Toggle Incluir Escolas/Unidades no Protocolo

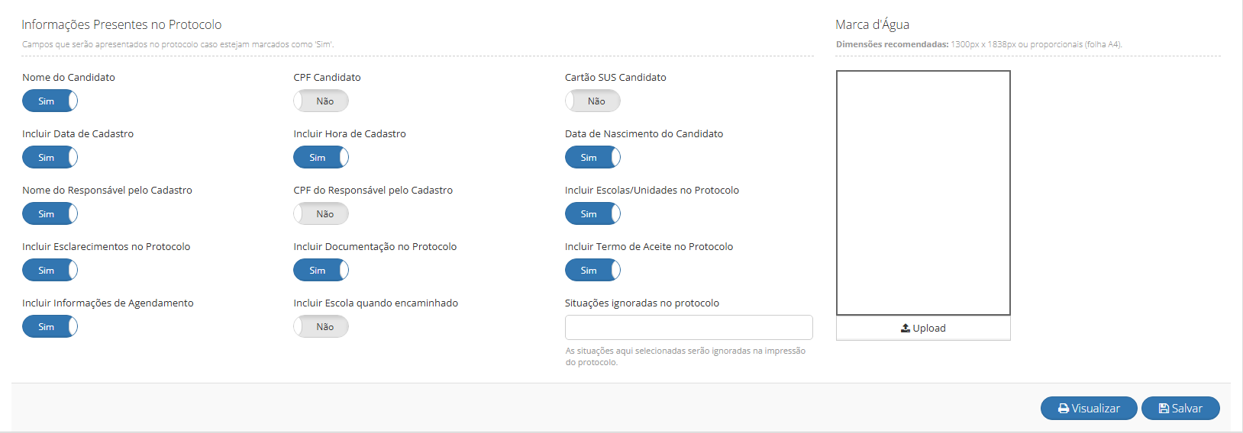coord(592,213)
